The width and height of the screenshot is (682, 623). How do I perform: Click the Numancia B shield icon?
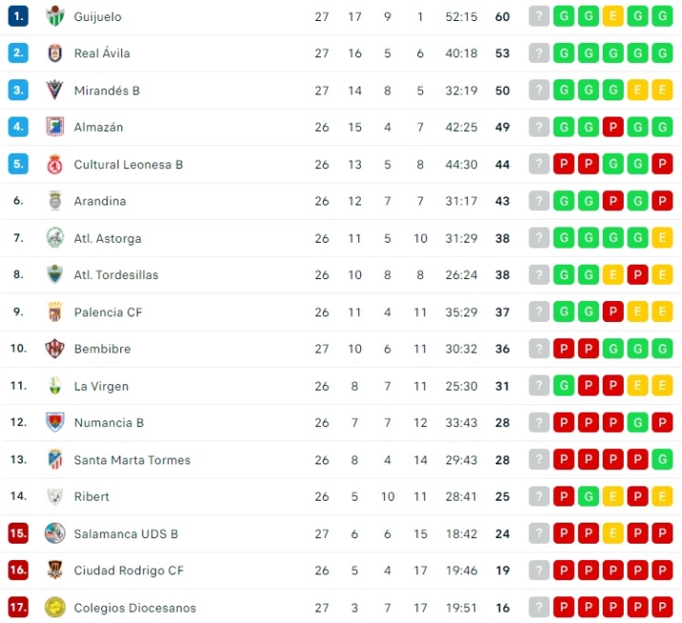click(x=55, y=422)
